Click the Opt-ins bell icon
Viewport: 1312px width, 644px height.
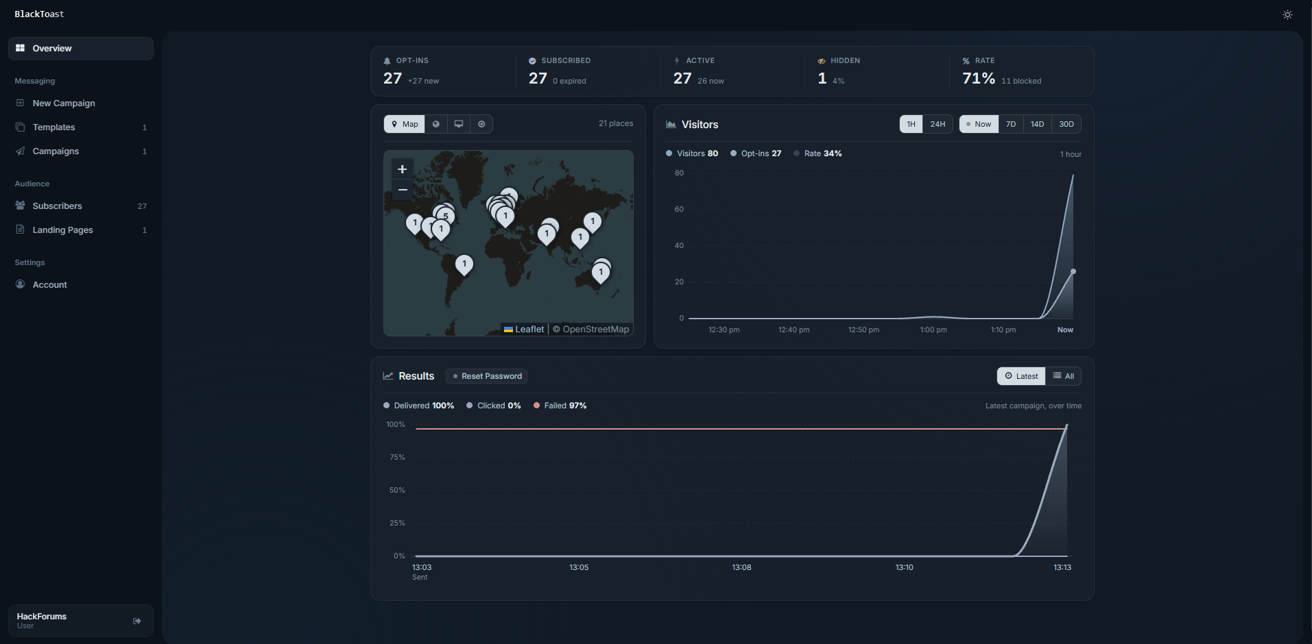[387, 61]
